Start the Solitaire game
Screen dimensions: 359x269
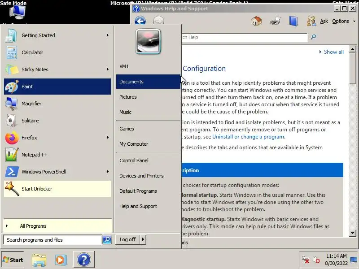coord(57,121)
